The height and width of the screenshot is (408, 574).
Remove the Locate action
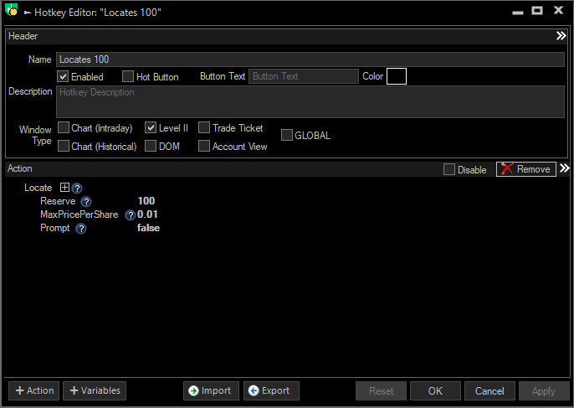click(525, 169)
